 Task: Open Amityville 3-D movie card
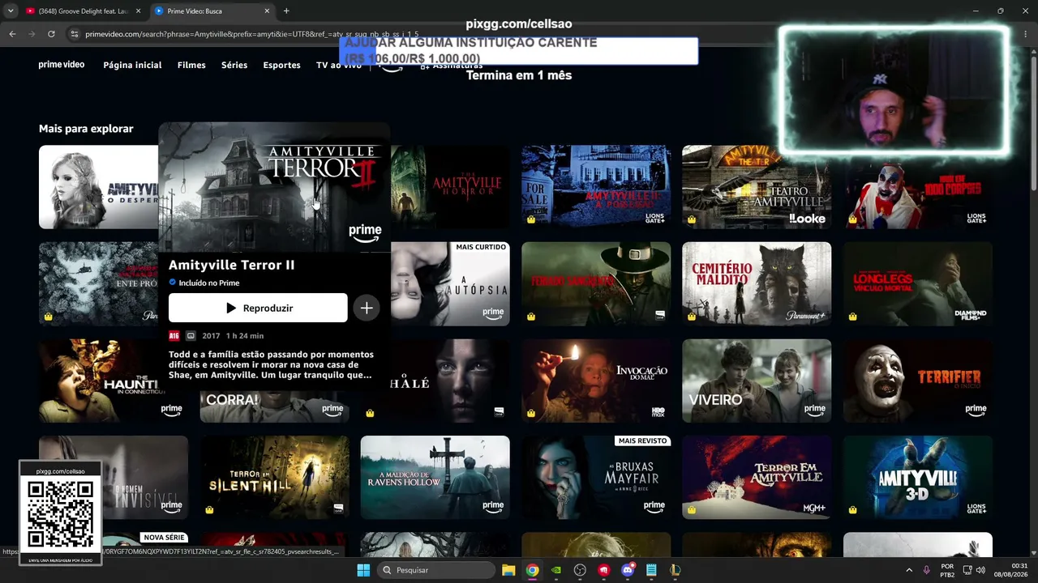(918, 478)
